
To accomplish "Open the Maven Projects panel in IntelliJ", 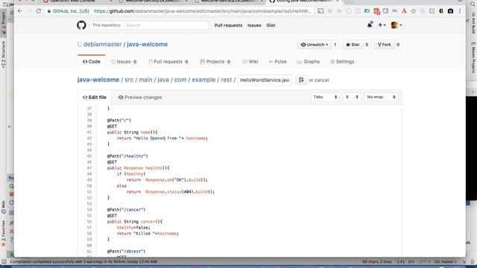I will coord(473,58).
